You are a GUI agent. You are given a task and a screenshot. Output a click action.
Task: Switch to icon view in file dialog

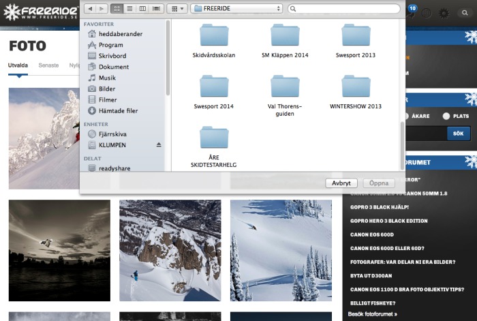116,9
